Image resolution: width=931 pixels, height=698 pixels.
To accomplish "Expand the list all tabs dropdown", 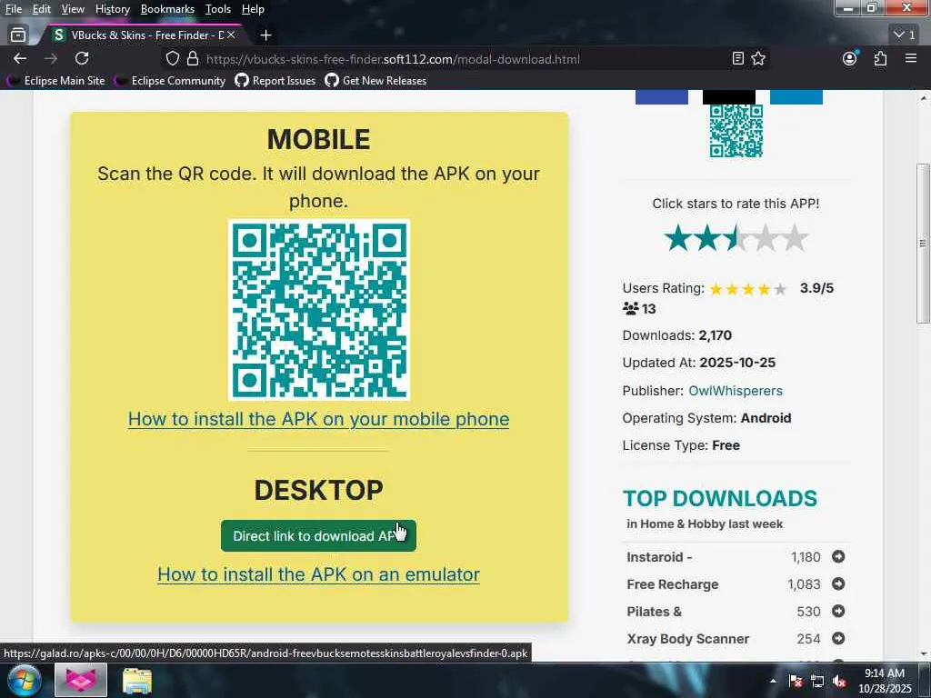I will point(905,35).
